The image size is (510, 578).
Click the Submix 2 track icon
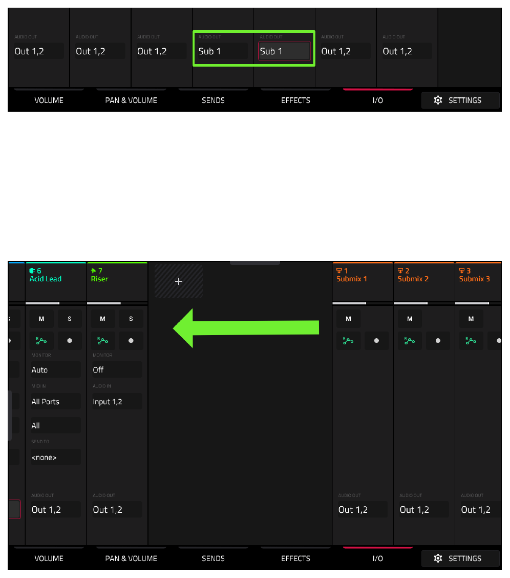pos(400,271)
